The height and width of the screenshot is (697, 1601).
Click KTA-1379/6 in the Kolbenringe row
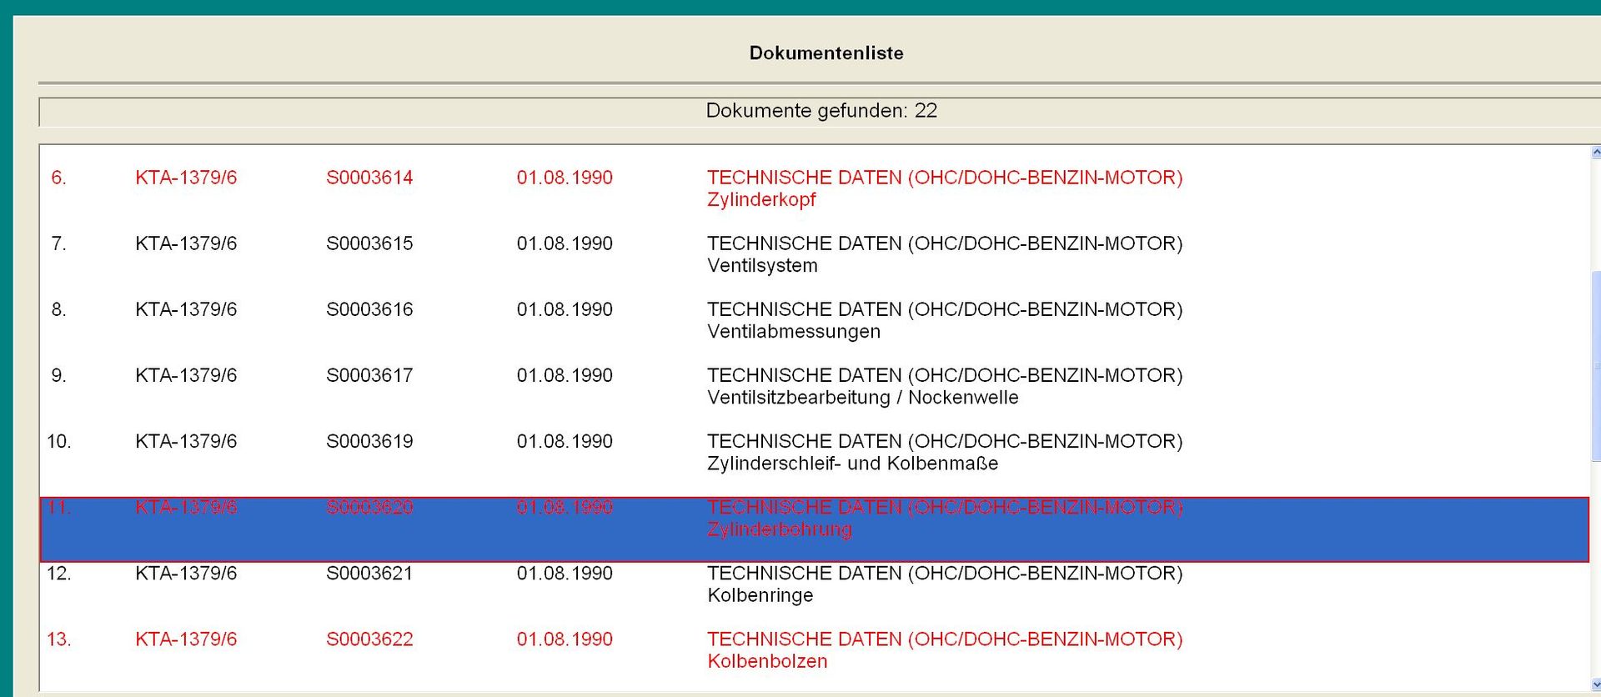(186, 574)
